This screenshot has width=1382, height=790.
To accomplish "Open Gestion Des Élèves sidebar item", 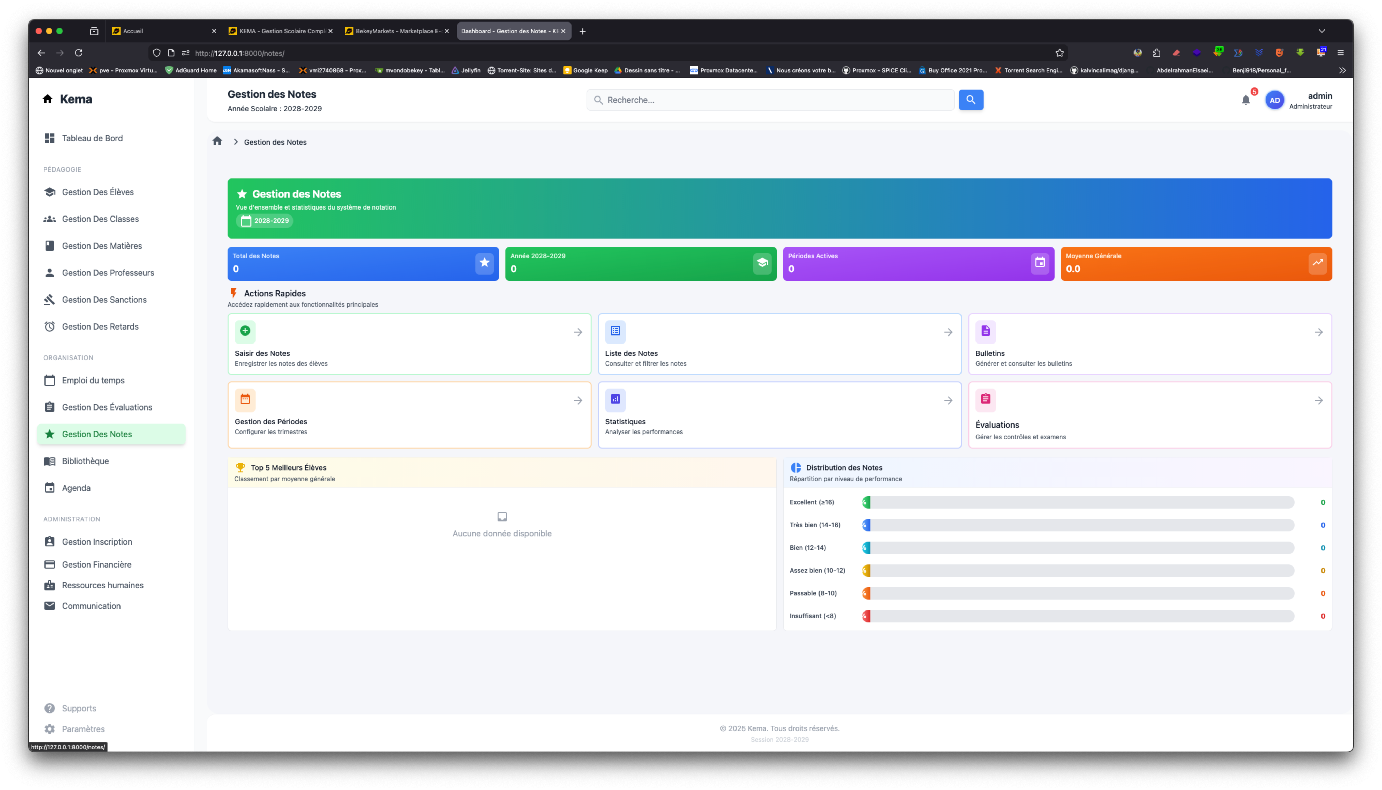I will (98, 192).
